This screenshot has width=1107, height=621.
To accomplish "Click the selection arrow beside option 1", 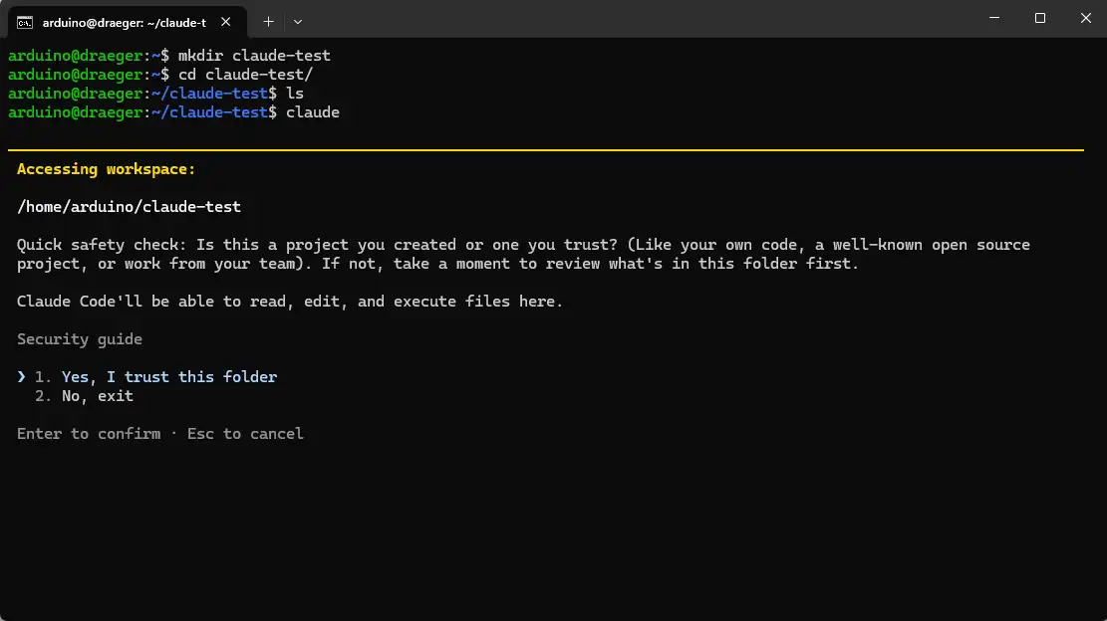I will point(21,377).
